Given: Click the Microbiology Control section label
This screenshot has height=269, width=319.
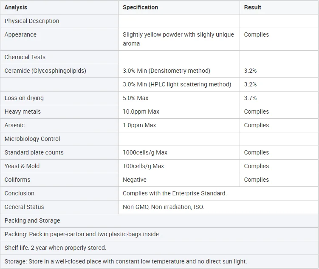Looking at the screenshot, I should tap(32, 139).
